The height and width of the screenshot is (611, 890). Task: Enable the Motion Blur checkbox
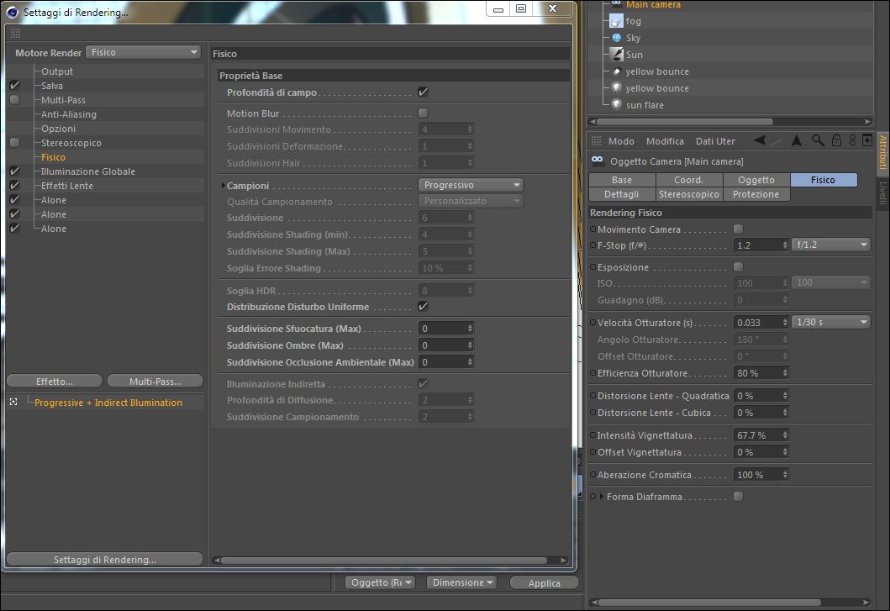423,113
